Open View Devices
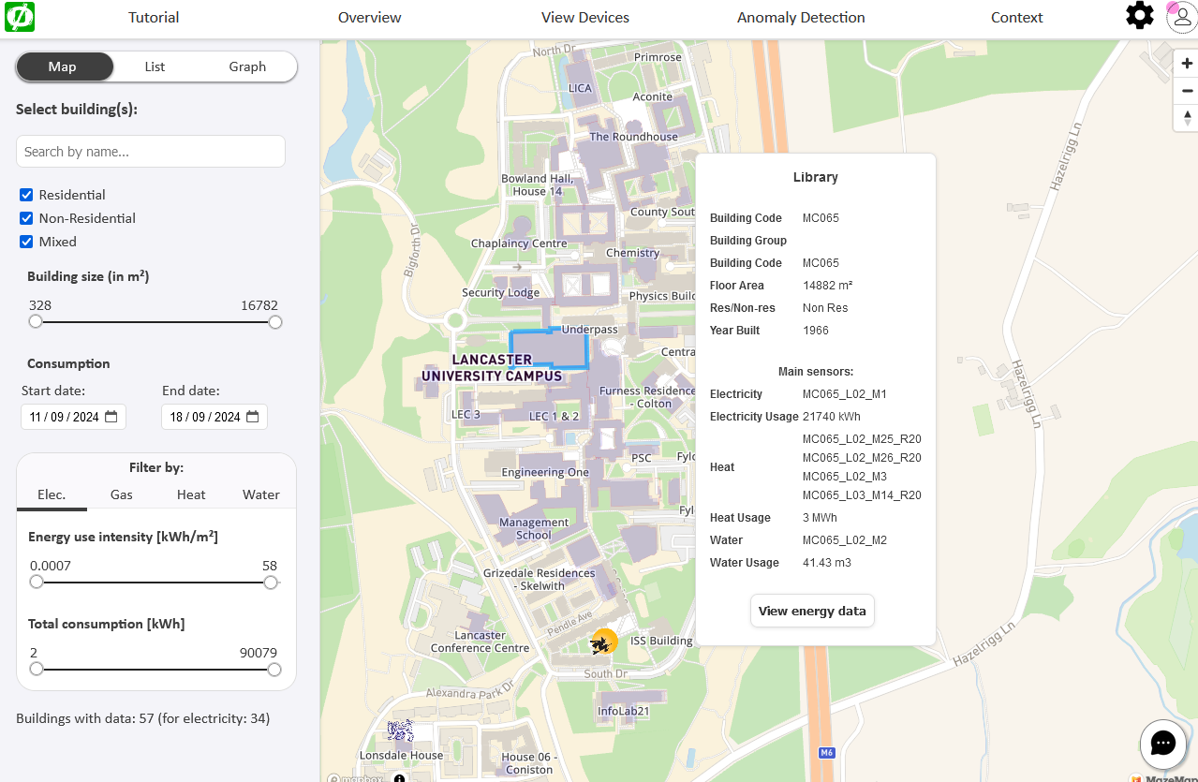This screenshot has height=782, width=1198. click(x=585, y=17)
